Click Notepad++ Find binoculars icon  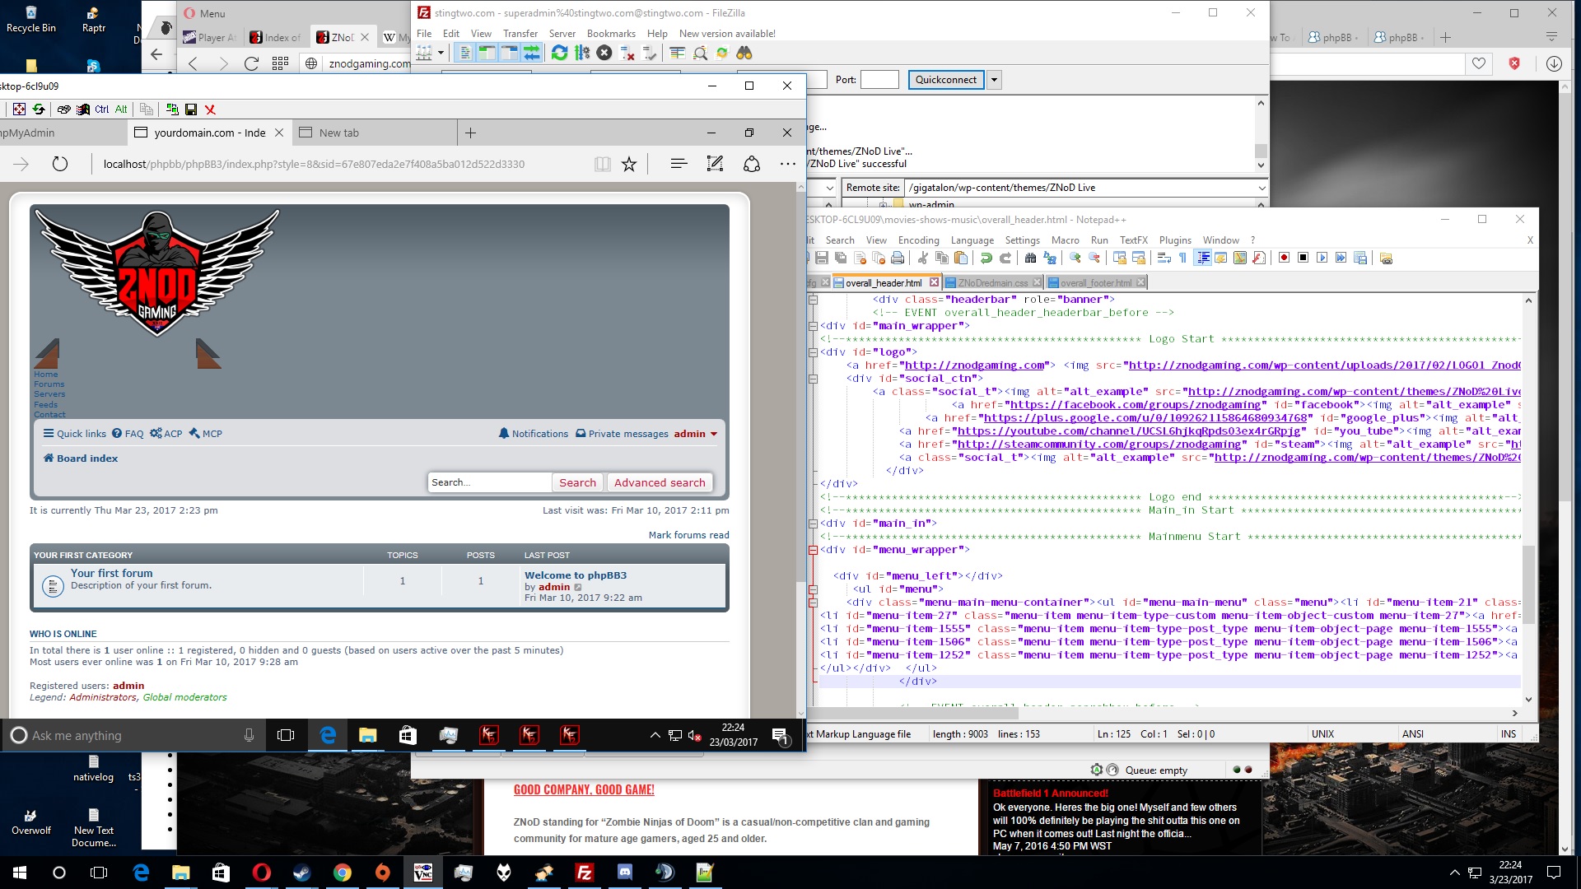point(1030,258)
